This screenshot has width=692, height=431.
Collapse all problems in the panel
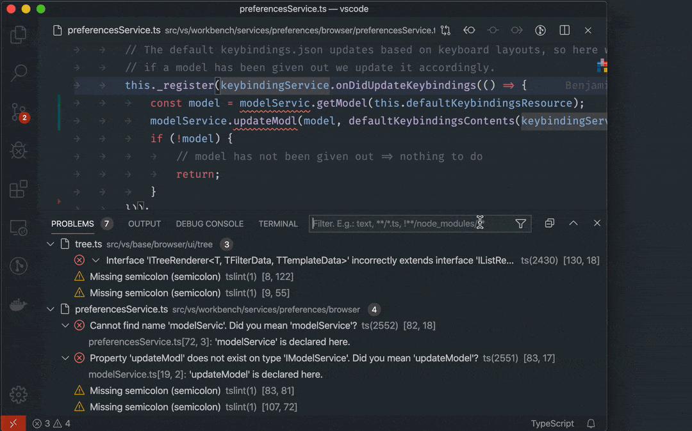pyautogui.click(x=549, y=223)
